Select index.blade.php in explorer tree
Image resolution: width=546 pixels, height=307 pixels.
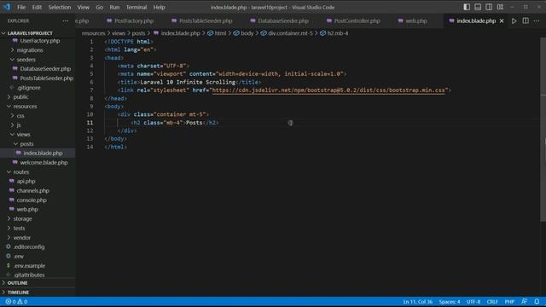43,153
